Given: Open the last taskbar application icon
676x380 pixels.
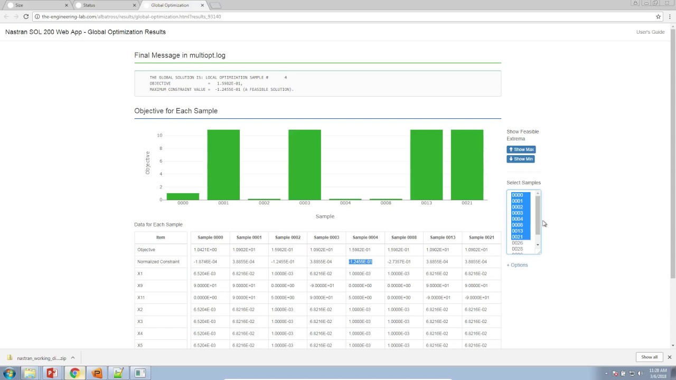Looking at the screenshot, I should click(x=140, y=373).
